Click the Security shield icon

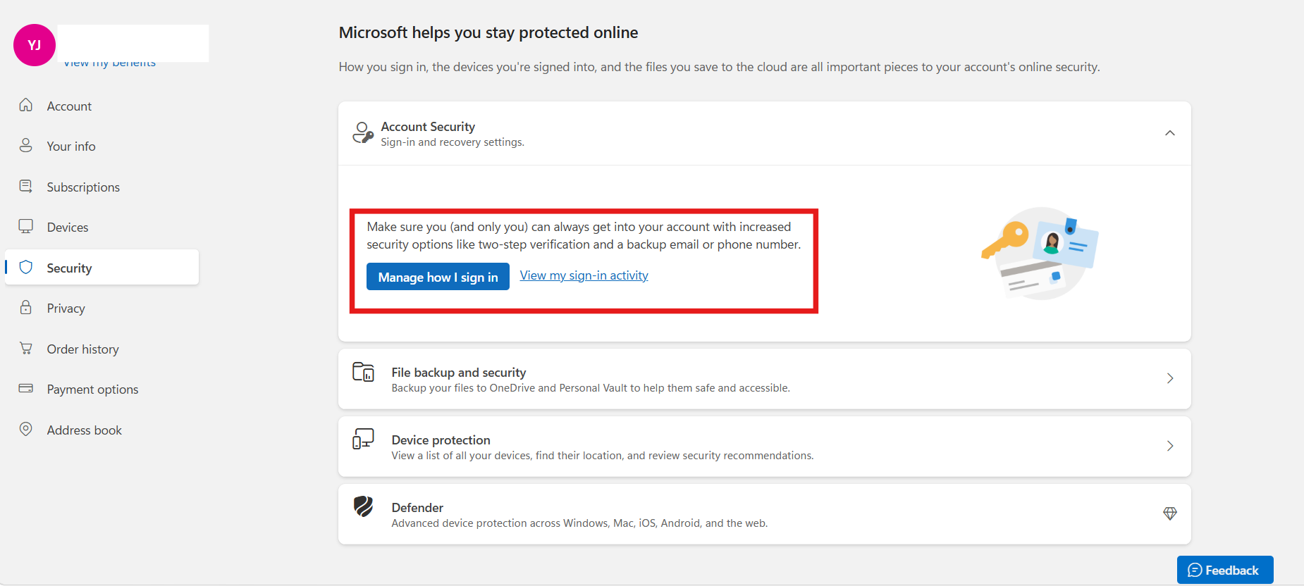pos(26,267)
